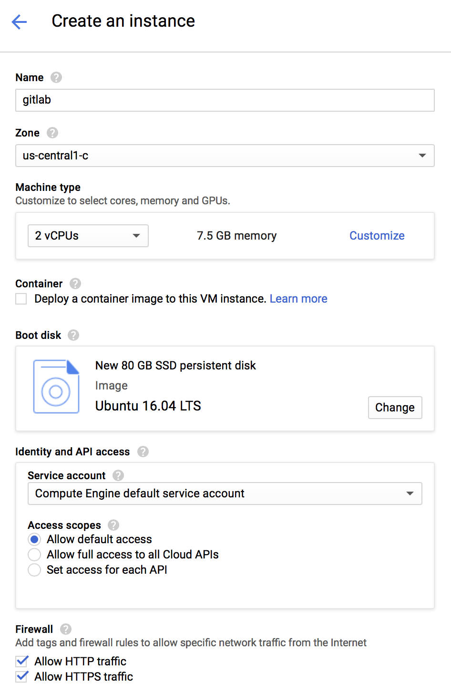Uncheck Allow HTTPS traffic
Image resolution: width=451 pixels, height=694 pixels.
pos(21,676)
